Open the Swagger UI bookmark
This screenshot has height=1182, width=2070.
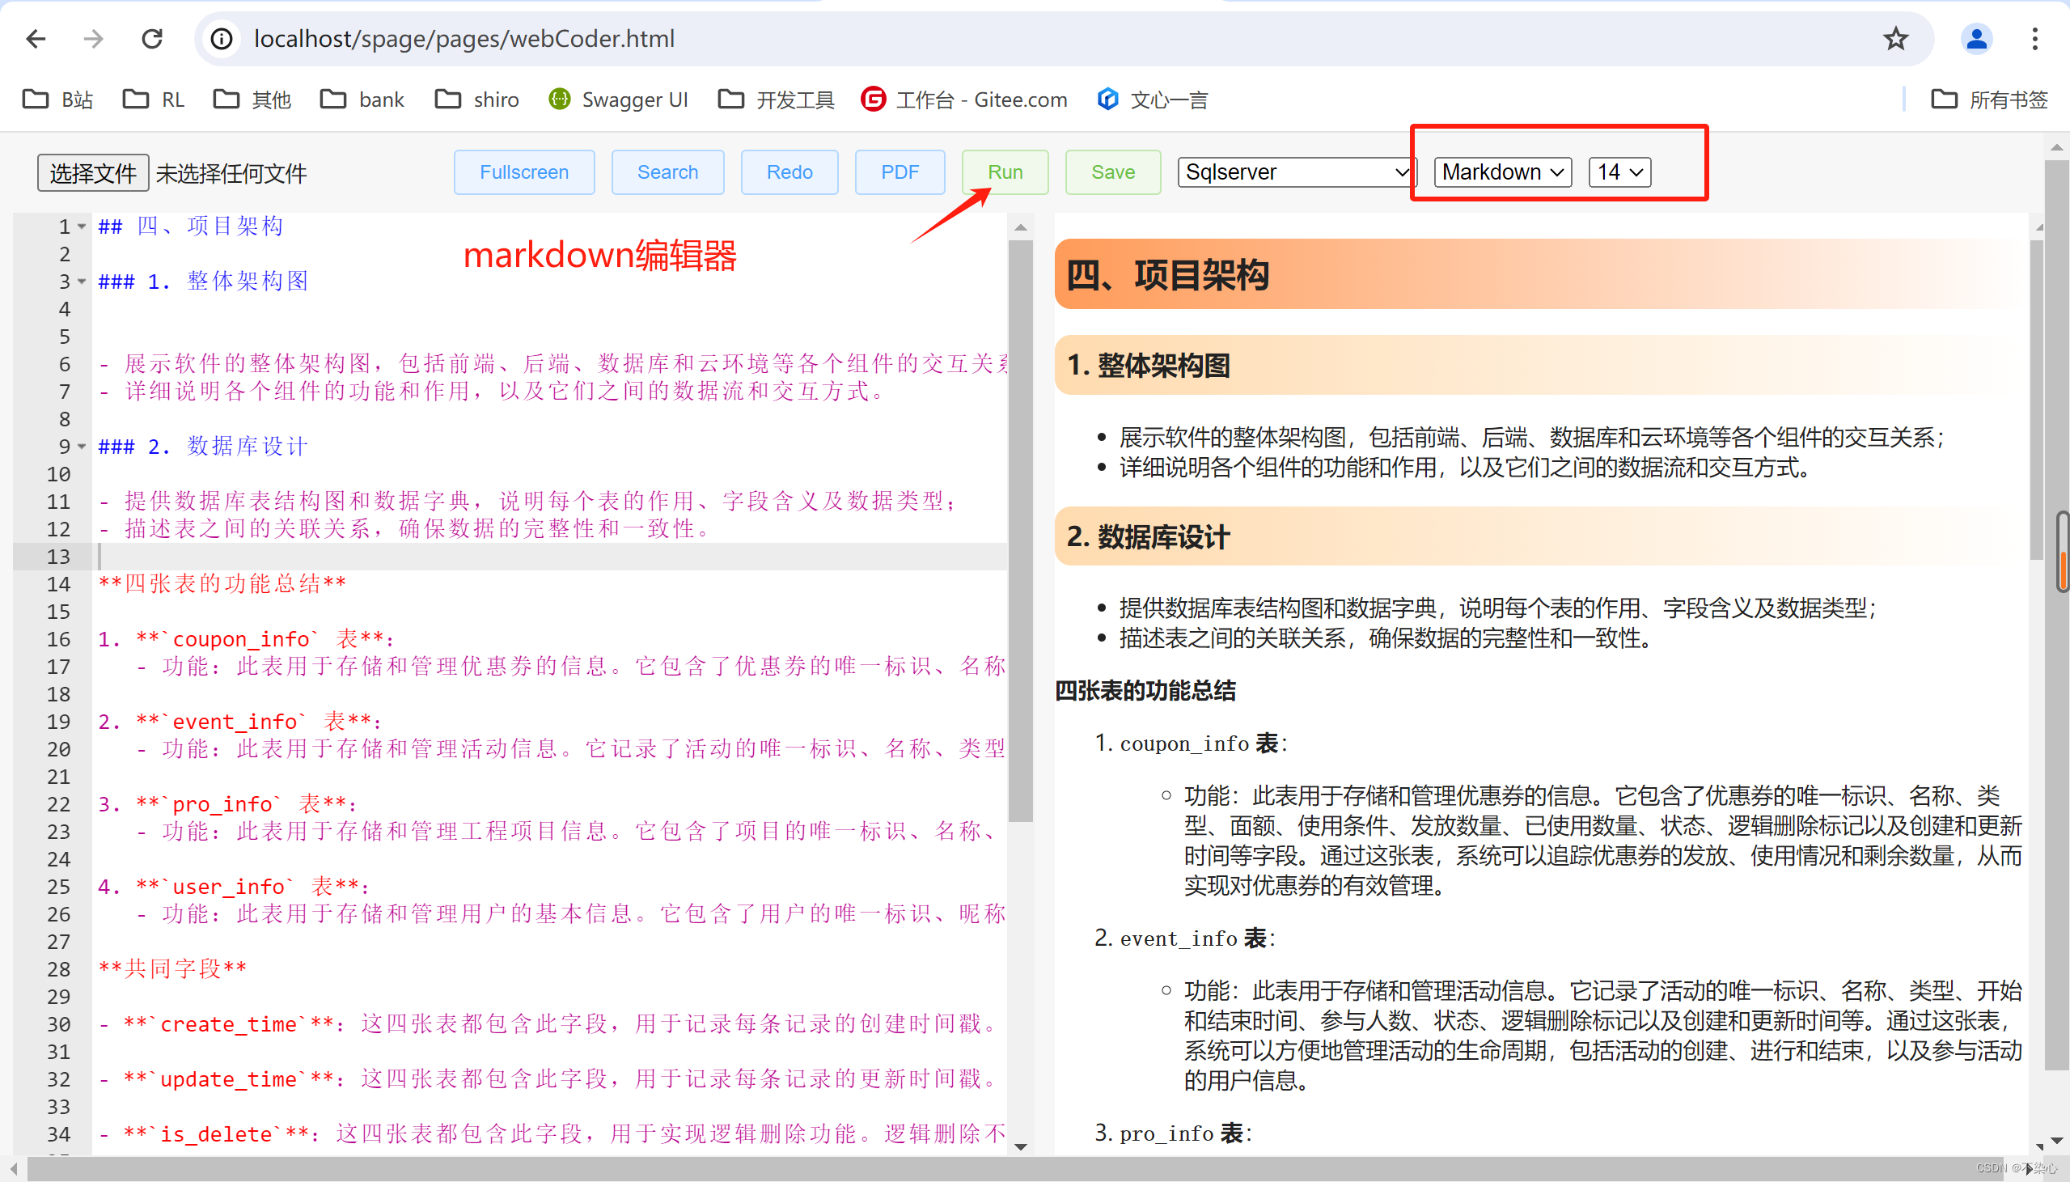coord(617,100)
